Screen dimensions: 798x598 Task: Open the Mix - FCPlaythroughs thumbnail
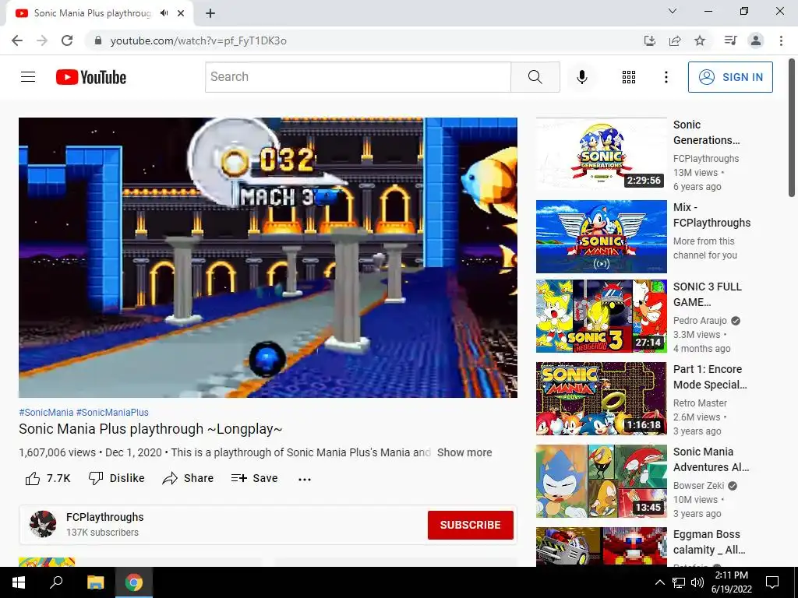click(601, 237)
